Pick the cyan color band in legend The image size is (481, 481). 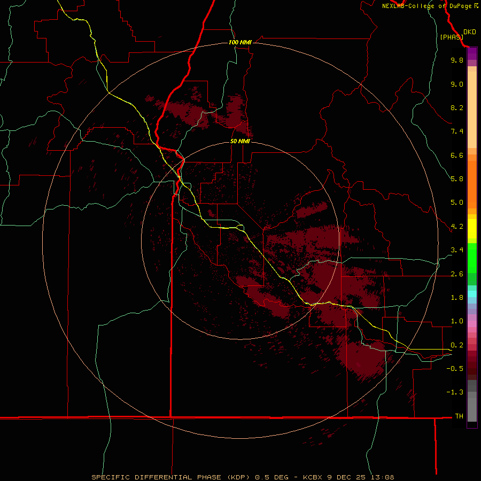point(472,294)
